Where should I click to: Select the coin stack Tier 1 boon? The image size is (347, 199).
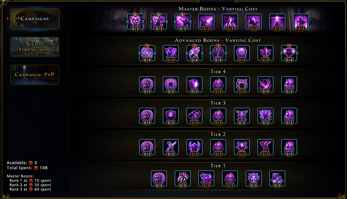[277, 178]
